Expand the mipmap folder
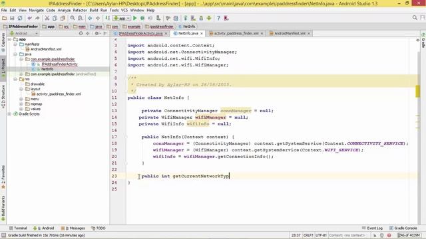426x239 pixels. pos(21,104)
